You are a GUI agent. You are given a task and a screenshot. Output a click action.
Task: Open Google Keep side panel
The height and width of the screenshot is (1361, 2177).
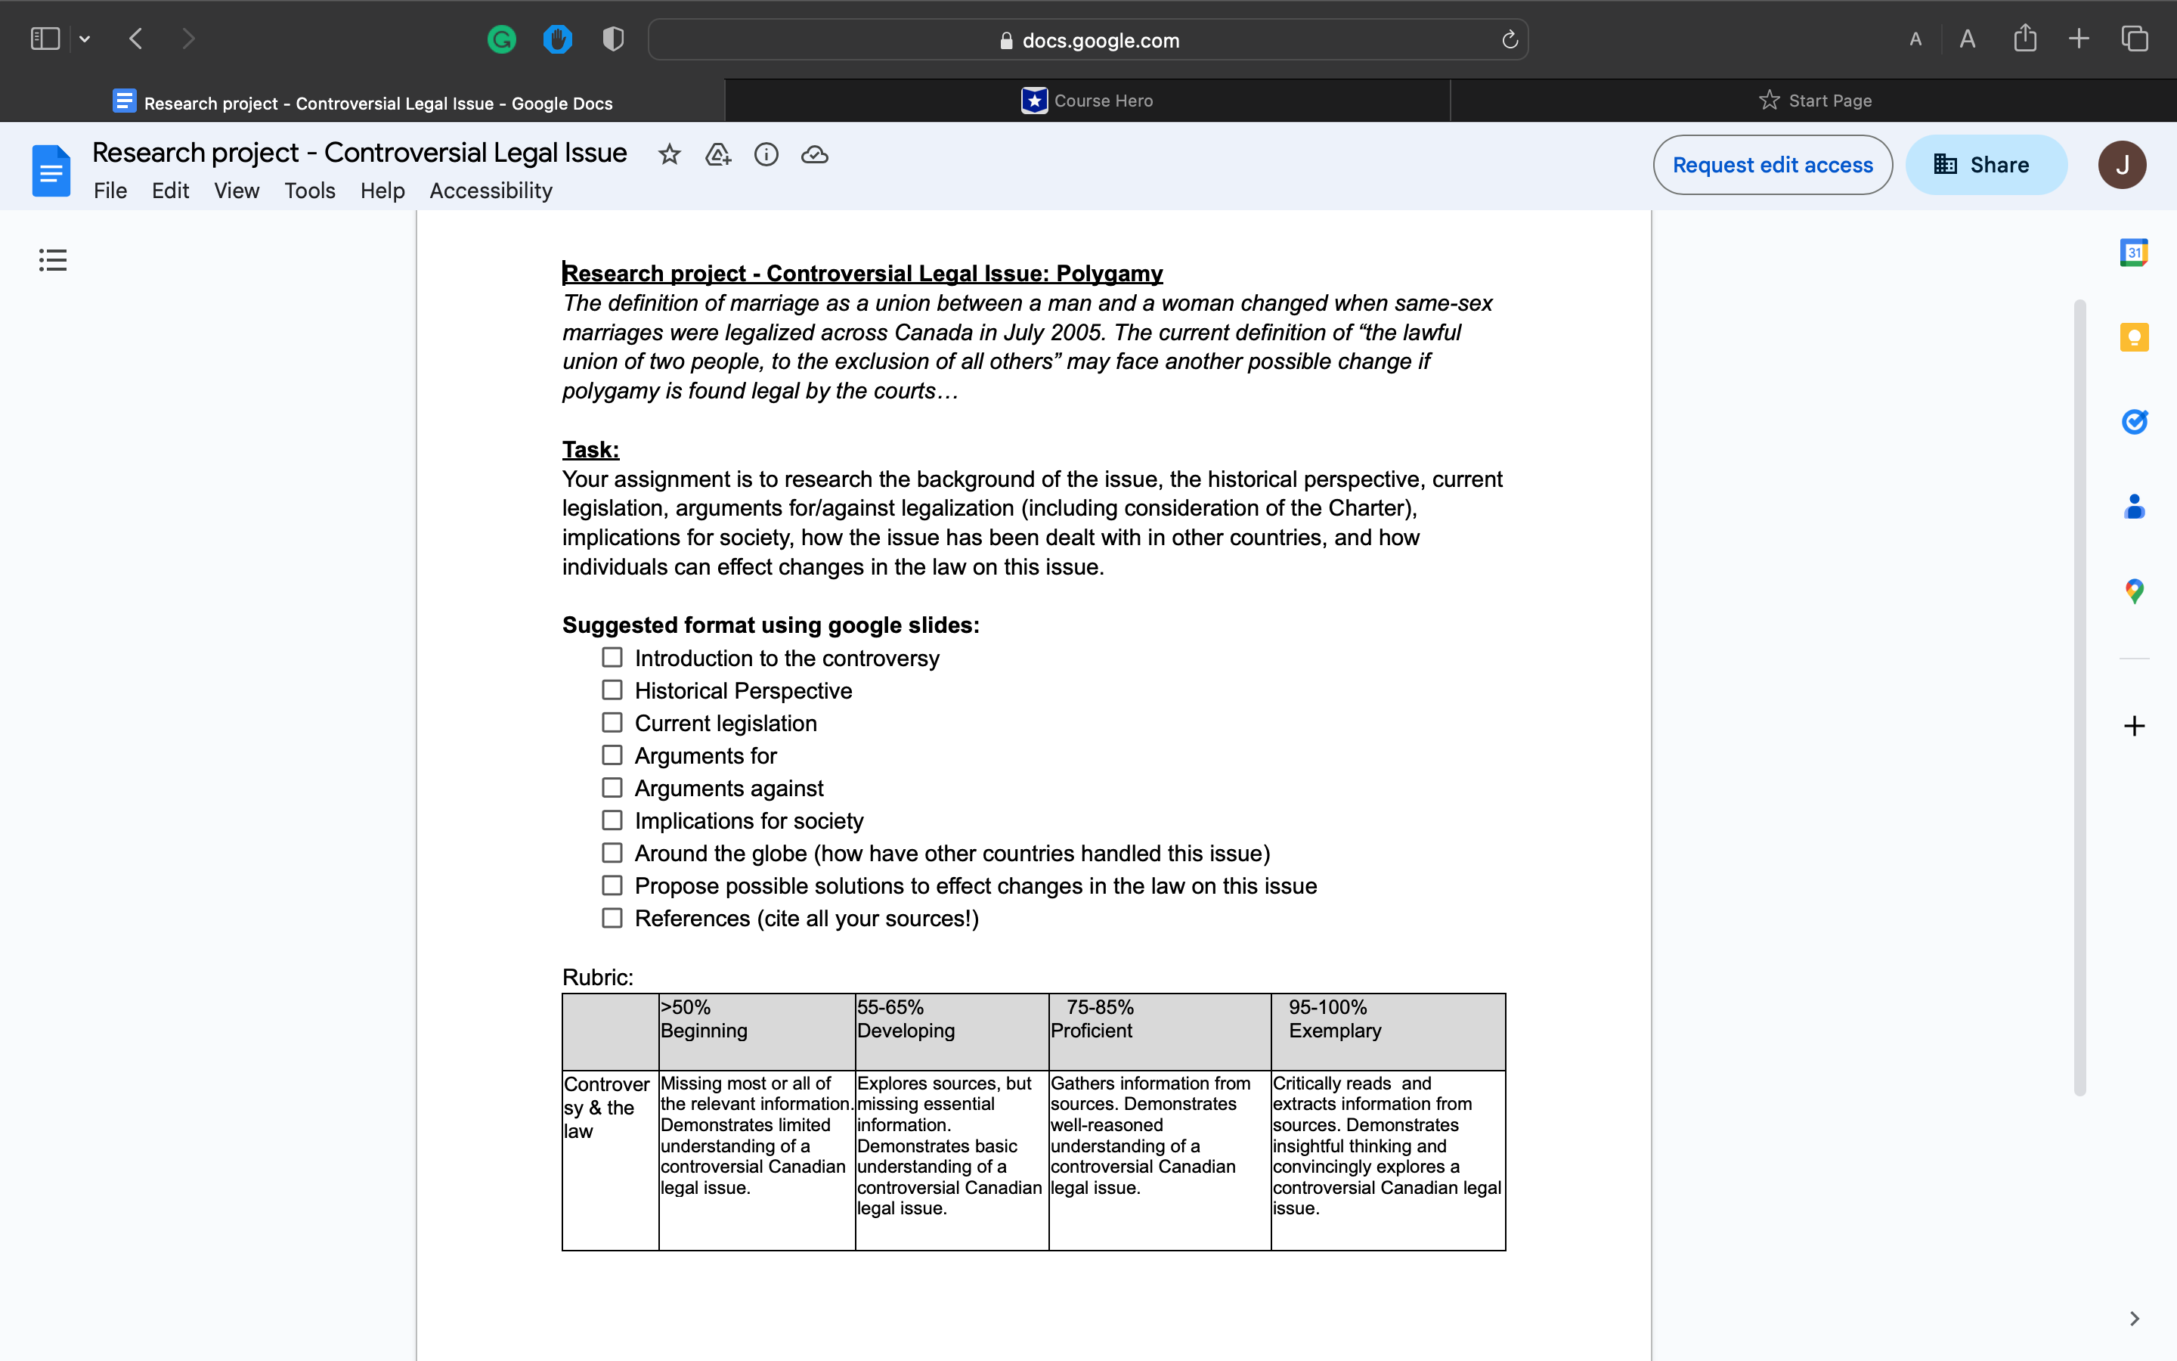[x=2134, y=337]
